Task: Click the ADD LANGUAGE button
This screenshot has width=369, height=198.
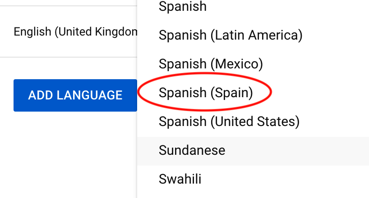Action: pyautogui.click(x=75, y=95)
